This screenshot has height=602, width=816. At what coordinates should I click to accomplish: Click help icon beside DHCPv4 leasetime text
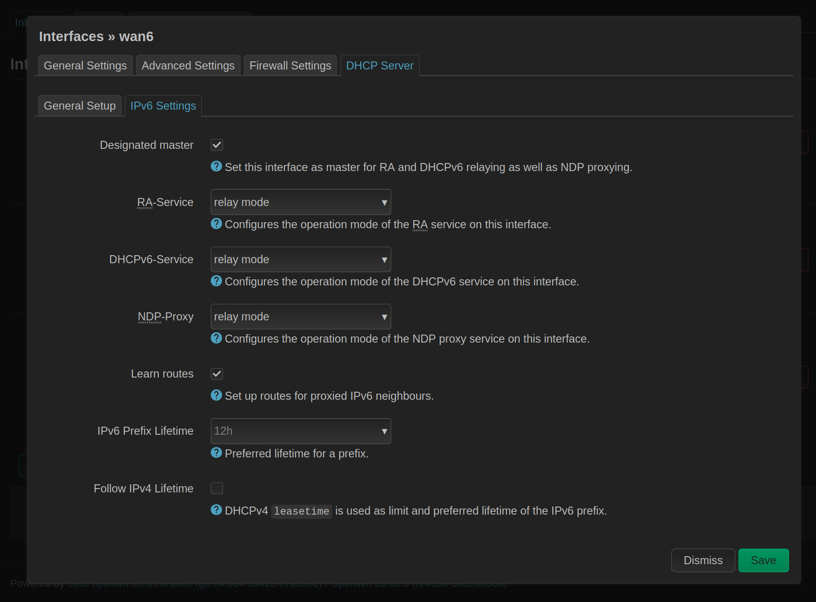click(216, 510)
